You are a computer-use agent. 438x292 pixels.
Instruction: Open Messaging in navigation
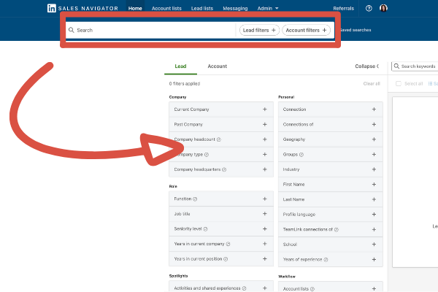click(x=235, y=8)
